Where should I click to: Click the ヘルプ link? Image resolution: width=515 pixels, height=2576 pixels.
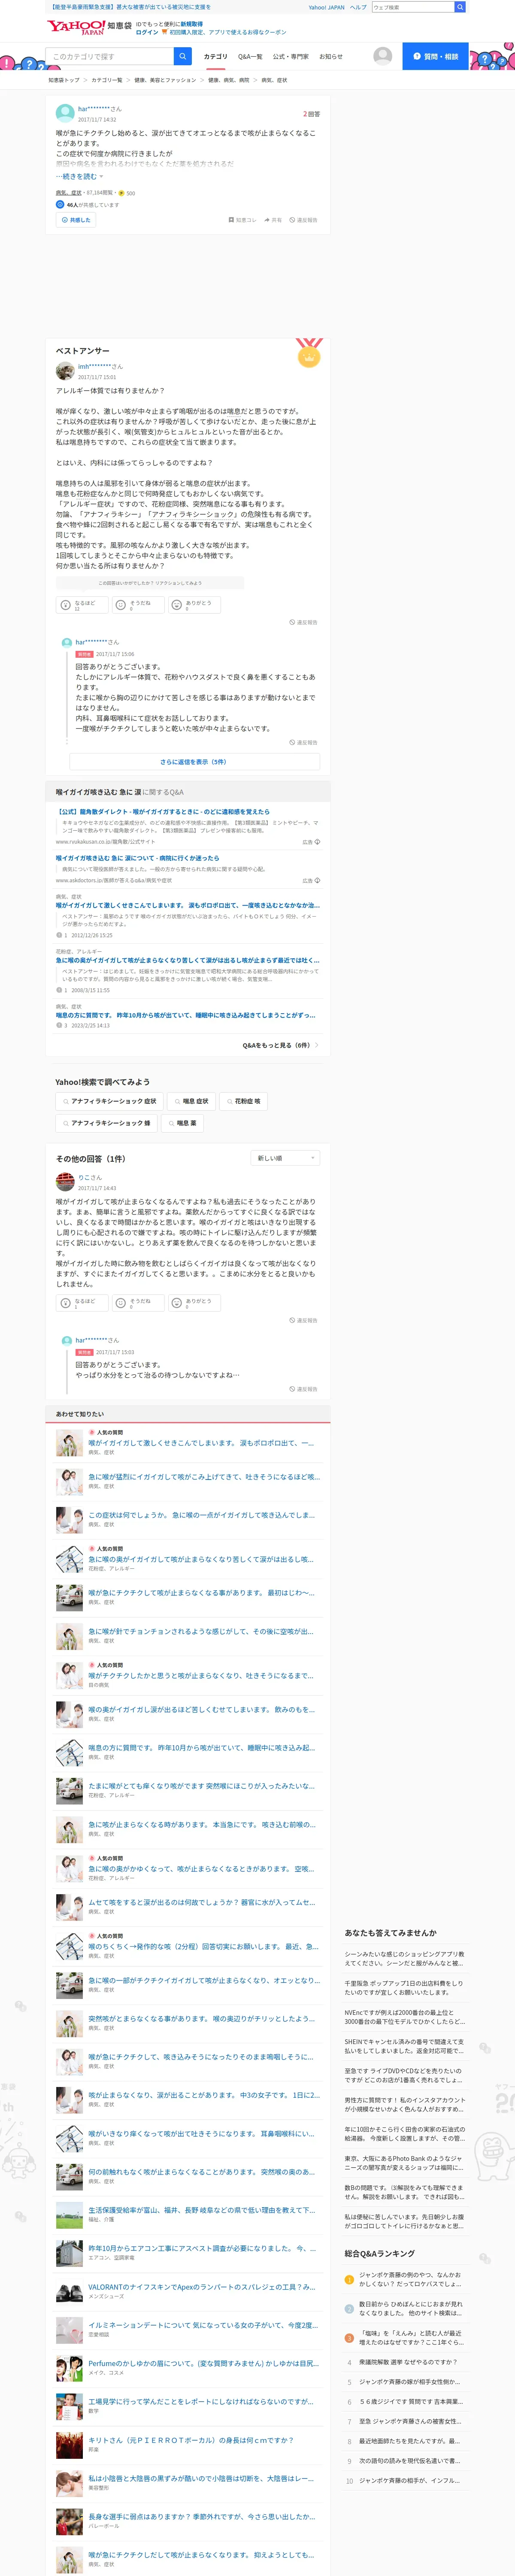[x=358, y=7]
